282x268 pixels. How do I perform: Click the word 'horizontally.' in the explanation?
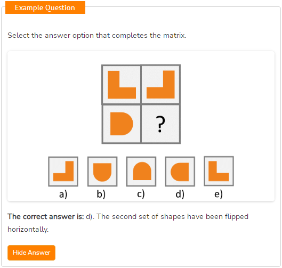click(x=28, y=229)
